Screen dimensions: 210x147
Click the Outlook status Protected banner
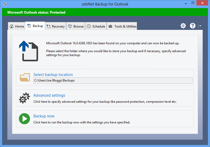[105, 12]
